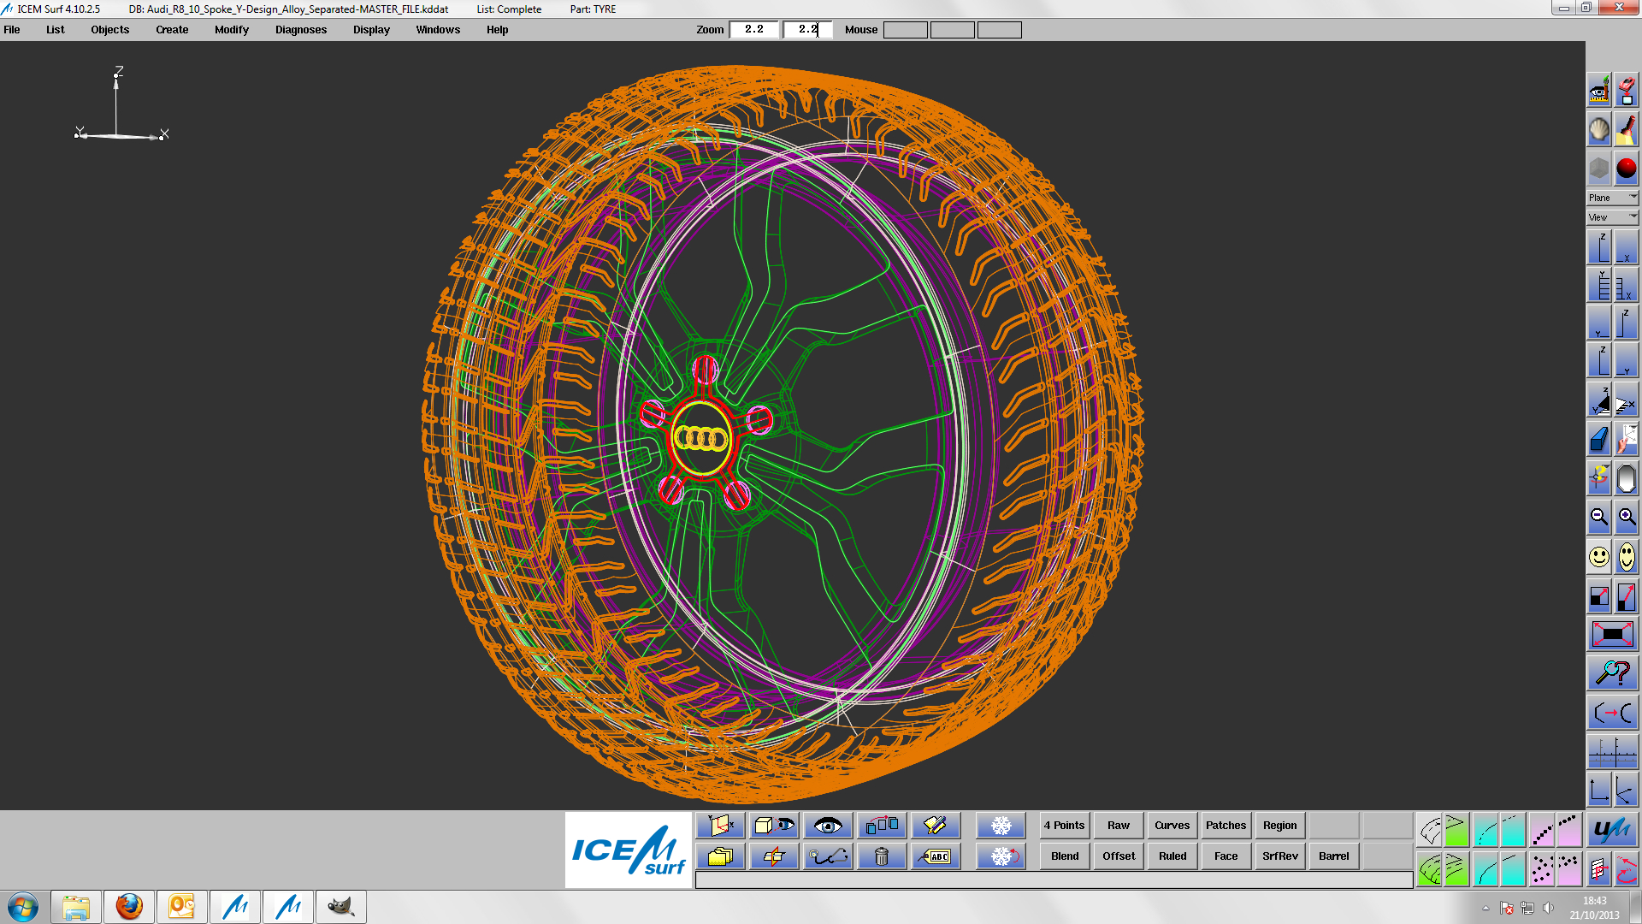
Task: Click the first Zoom value field
Action: (x=754, y=30)
